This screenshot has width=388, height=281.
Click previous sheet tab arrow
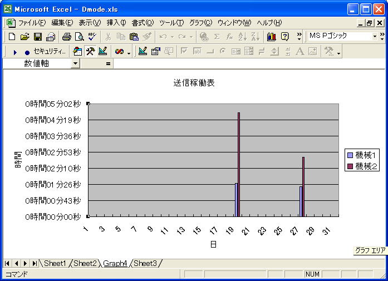(x=16, y=263)
